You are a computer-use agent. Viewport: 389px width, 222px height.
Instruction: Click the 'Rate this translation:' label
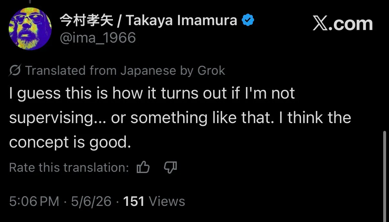pyautogui.click(x=69, y=168)
